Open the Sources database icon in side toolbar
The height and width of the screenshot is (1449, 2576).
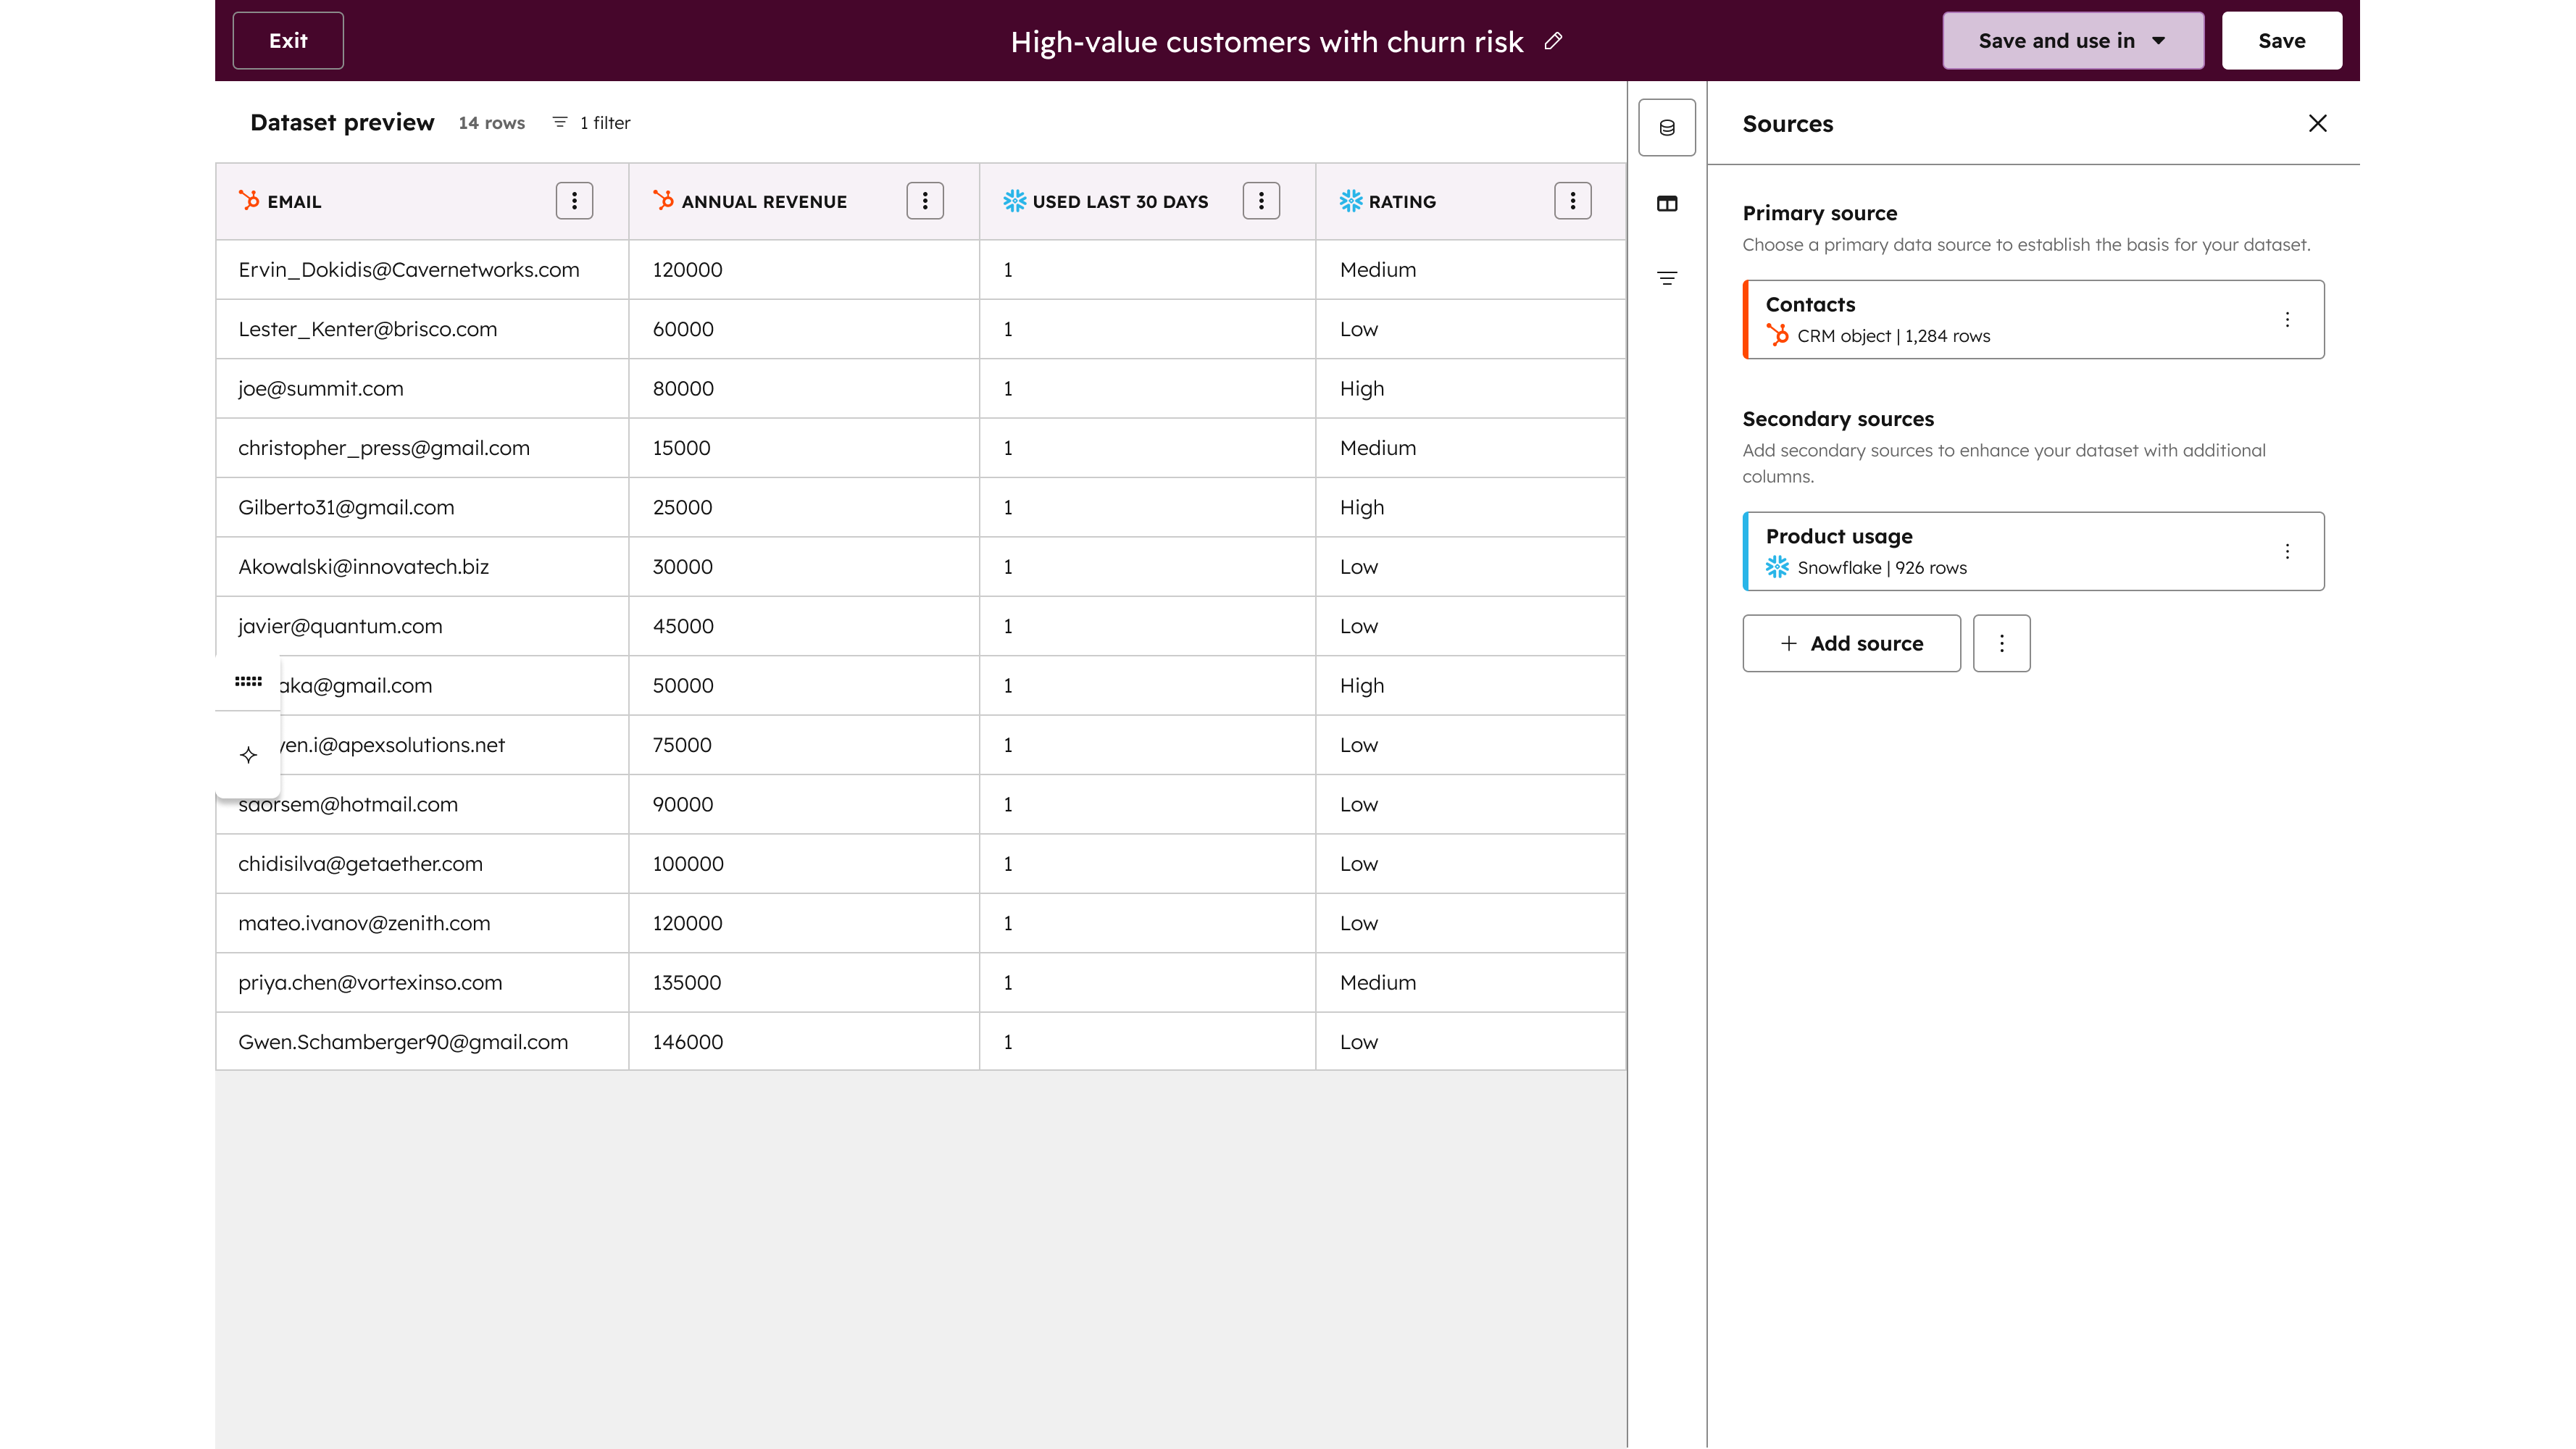click(x=1666, y=127)
